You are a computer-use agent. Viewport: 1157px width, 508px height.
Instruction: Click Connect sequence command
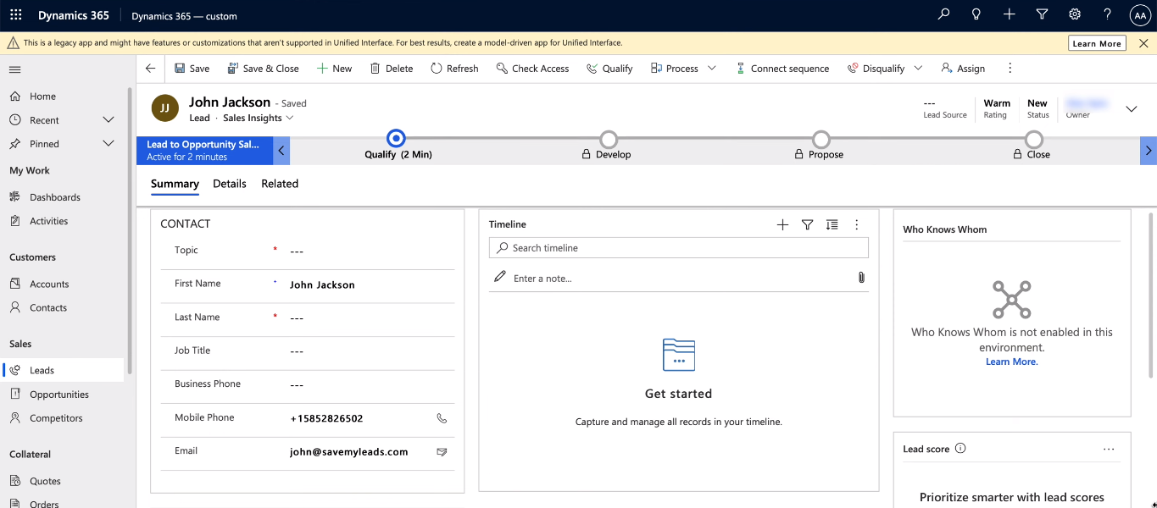point(782,69)
